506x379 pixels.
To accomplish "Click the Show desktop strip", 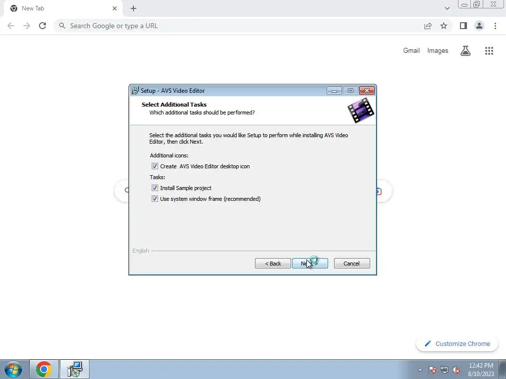I will pyautogui.click(x=503, y=369).
